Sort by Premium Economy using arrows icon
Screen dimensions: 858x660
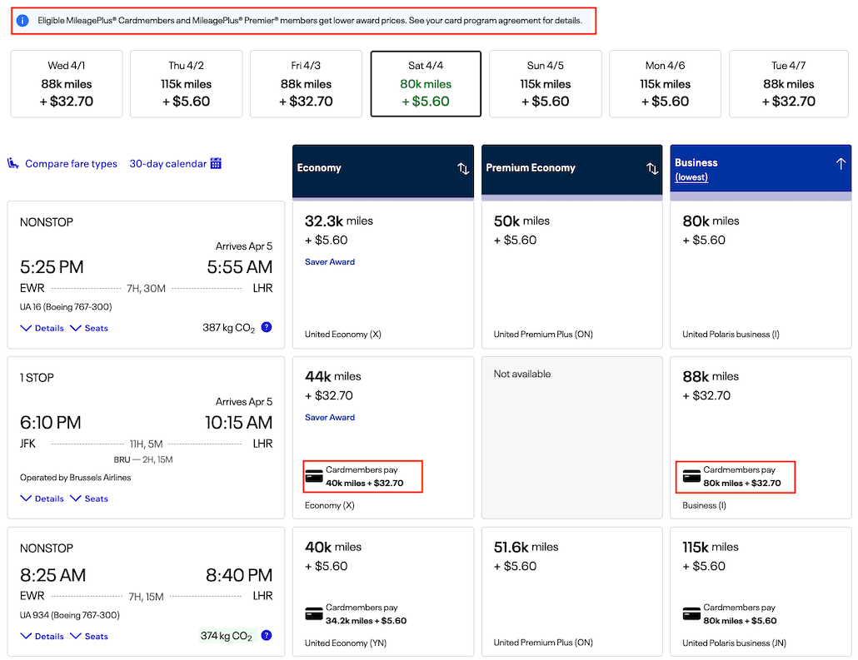coord(652,168)
